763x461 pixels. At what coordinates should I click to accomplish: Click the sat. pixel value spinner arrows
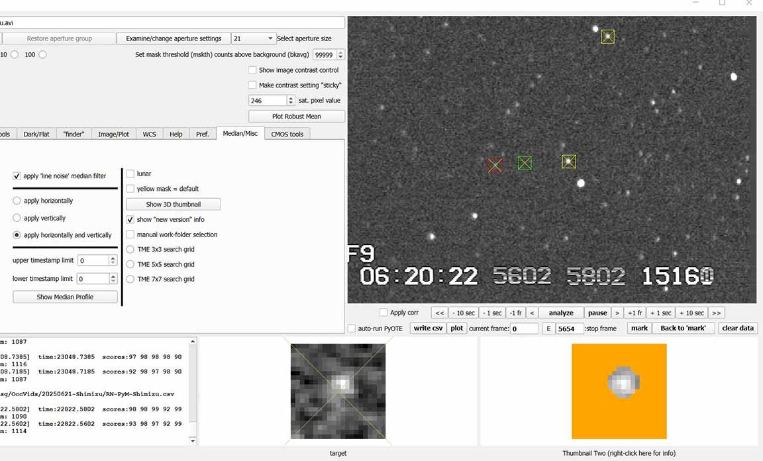coord(291,101)
